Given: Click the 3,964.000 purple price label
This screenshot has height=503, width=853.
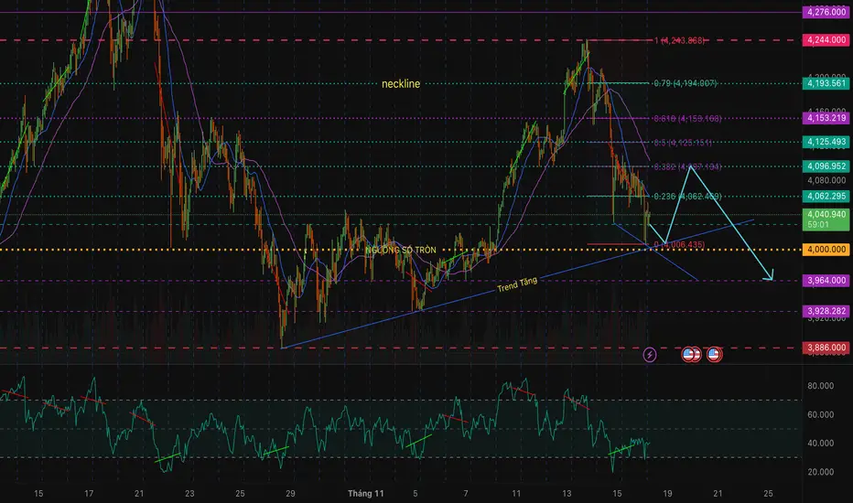Looking at the screenshot, I should point(826,280).
